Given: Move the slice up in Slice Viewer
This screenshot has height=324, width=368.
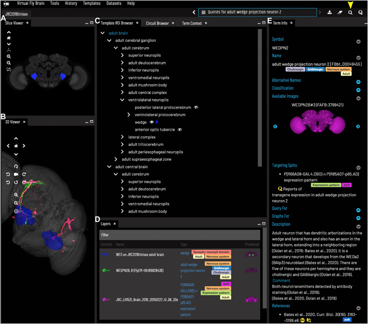Looking at the screenshot, I should (9, 32).
